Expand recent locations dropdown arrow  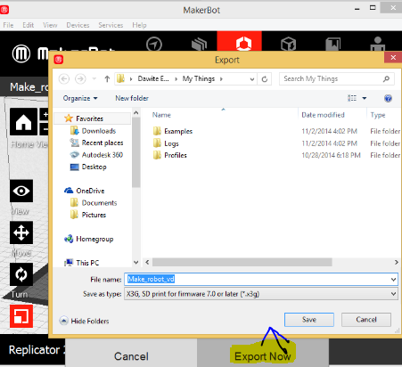(94, 79)
